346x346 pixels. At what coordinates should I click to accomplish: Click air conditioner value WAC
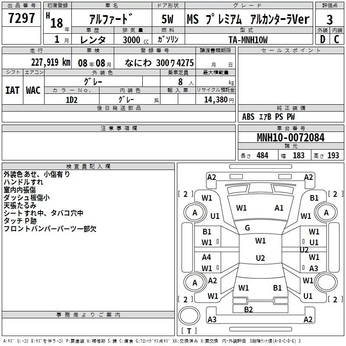point(33,90)
